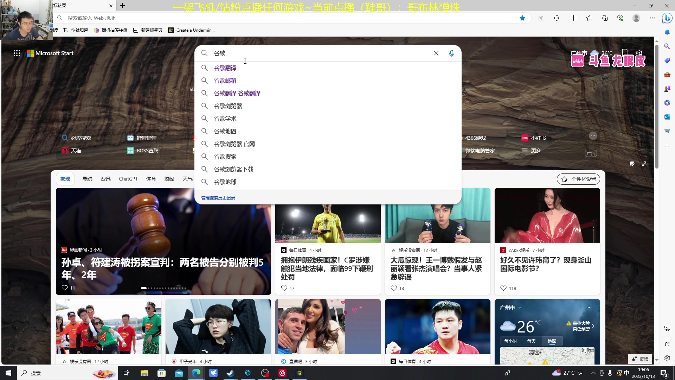
Task: Like the 许玮甯 article heart icon
Action: (x=503, y=288)
